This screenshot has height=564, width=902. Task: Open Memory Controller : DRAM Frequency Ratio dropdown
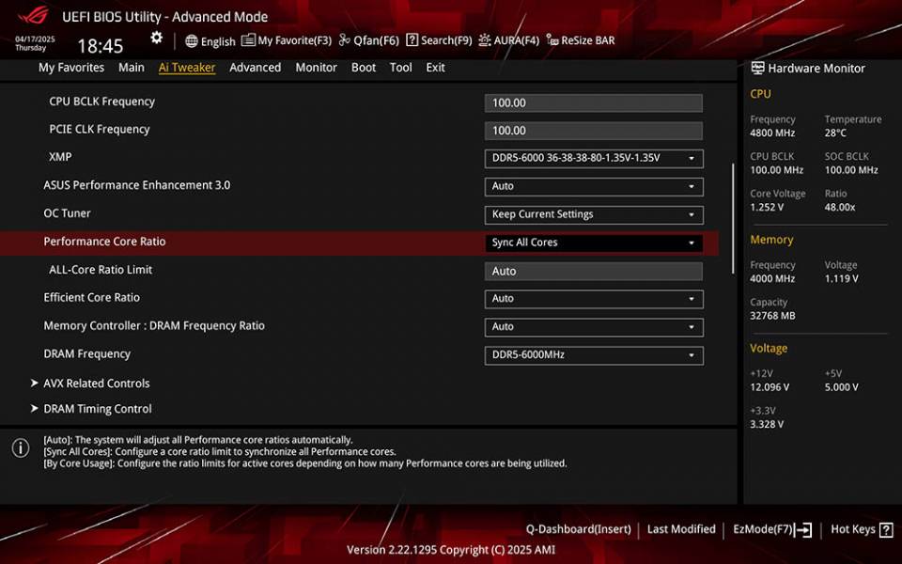pyautogui.click(x=594, y=327)
